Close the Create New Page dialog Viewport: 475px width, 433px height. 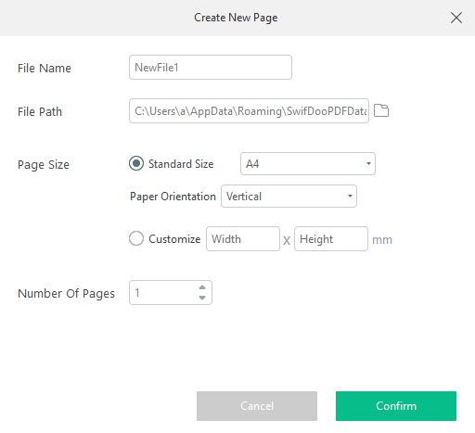[456, 18]
